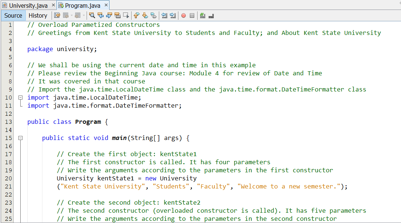Toggle Rectangular Selection mode icon
Screen dimensions: 401x223
pyautogui.click(x=126, y=15)
